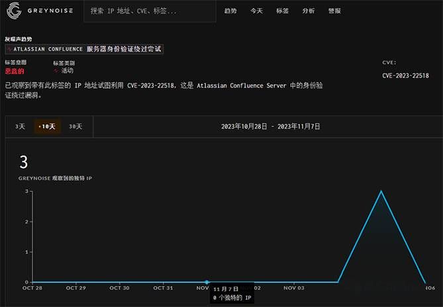The width and height of the screenshot is (443, 307).
Task: Click the NOV 03 axis label
Action: pos(294,288)
